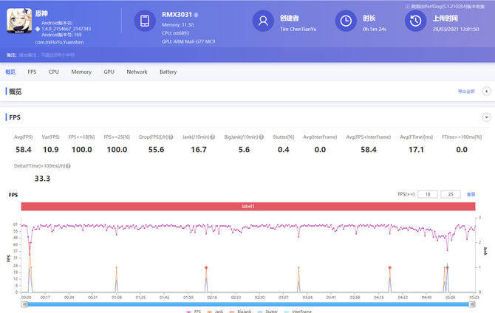
Task: Click help icon next to BigJank(/10min)
Action: (x=262, y=137)
